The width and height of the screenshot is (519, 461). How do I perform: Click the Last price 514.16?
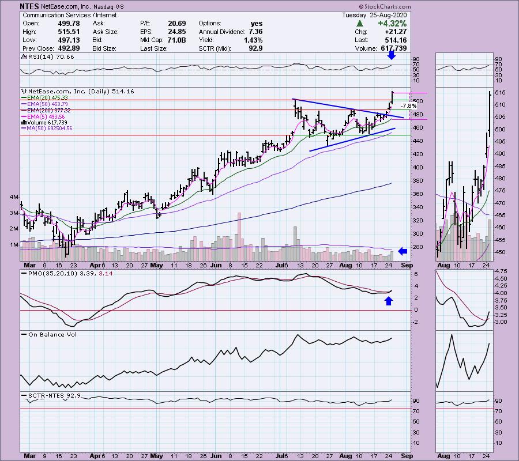[x=396, y=40]
